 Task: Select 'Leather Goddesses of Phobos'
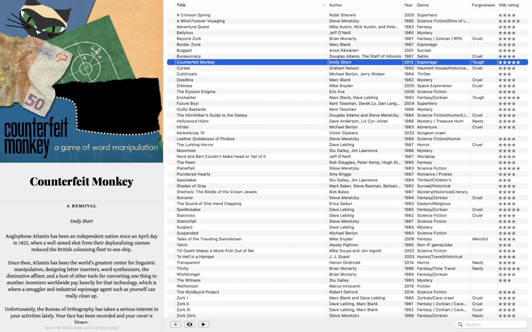coord(347,139)
